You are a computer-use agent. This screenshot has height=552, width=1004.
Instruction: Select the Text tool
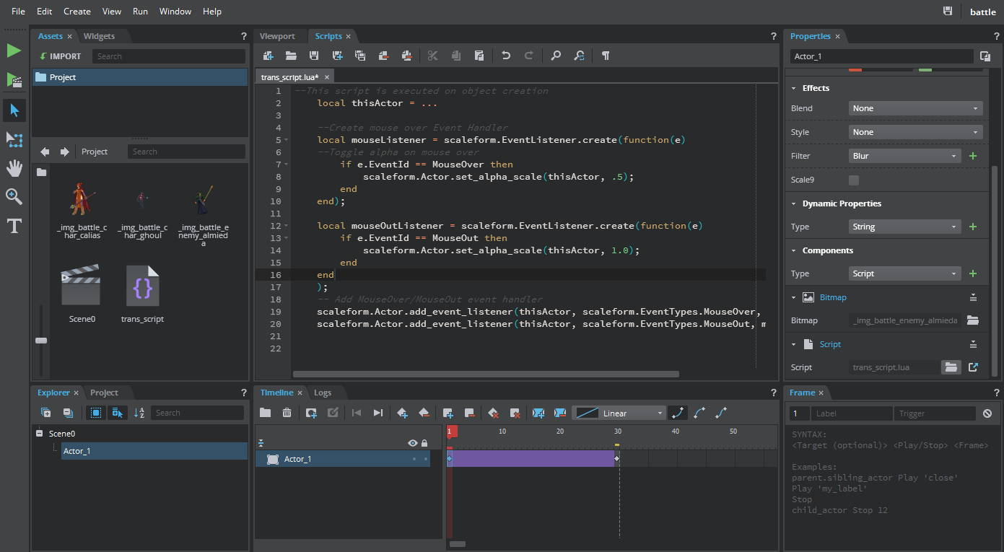(14, 227)
